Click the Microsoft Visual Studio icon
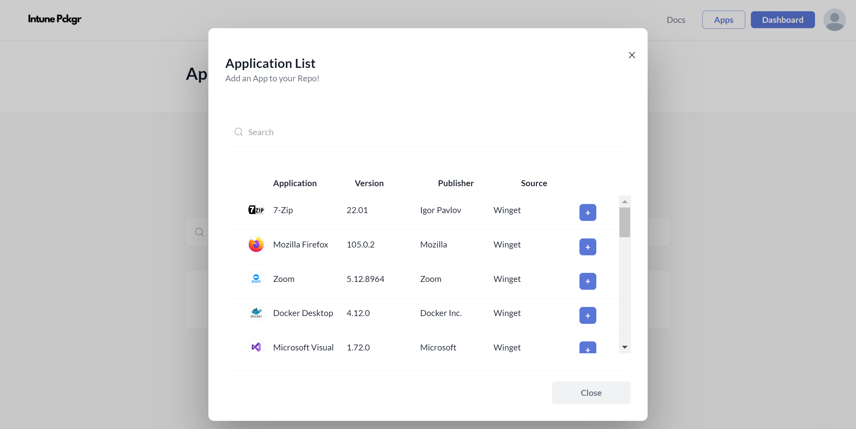Screen dimensions: 856x429 (x=256, y=347)
